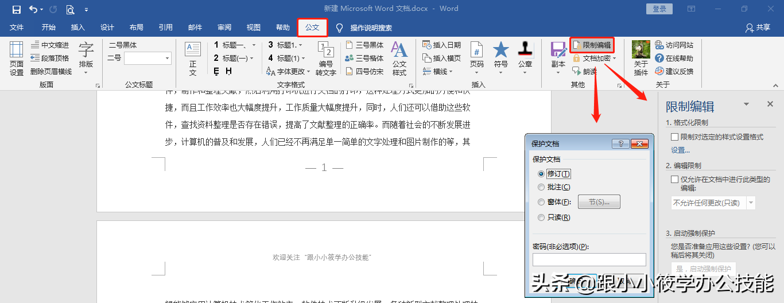Check 仅允许在文档中进行此类型的编辑 checkbox
This screenshot has width=784, height=303.
click(x=675, y=179)
